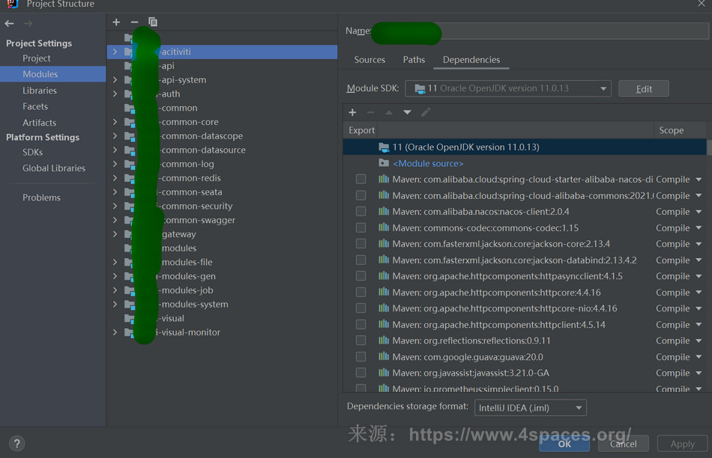This screenshot has width=712, height=458.
Task: Select Libraries in Project Settings
Action: 40,91
